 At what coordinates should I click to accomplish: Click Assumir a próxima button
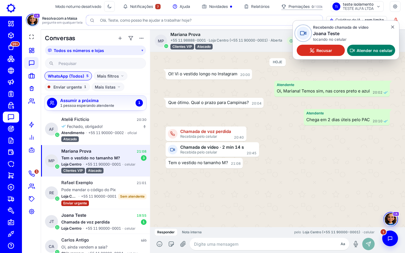coord(95,103)
